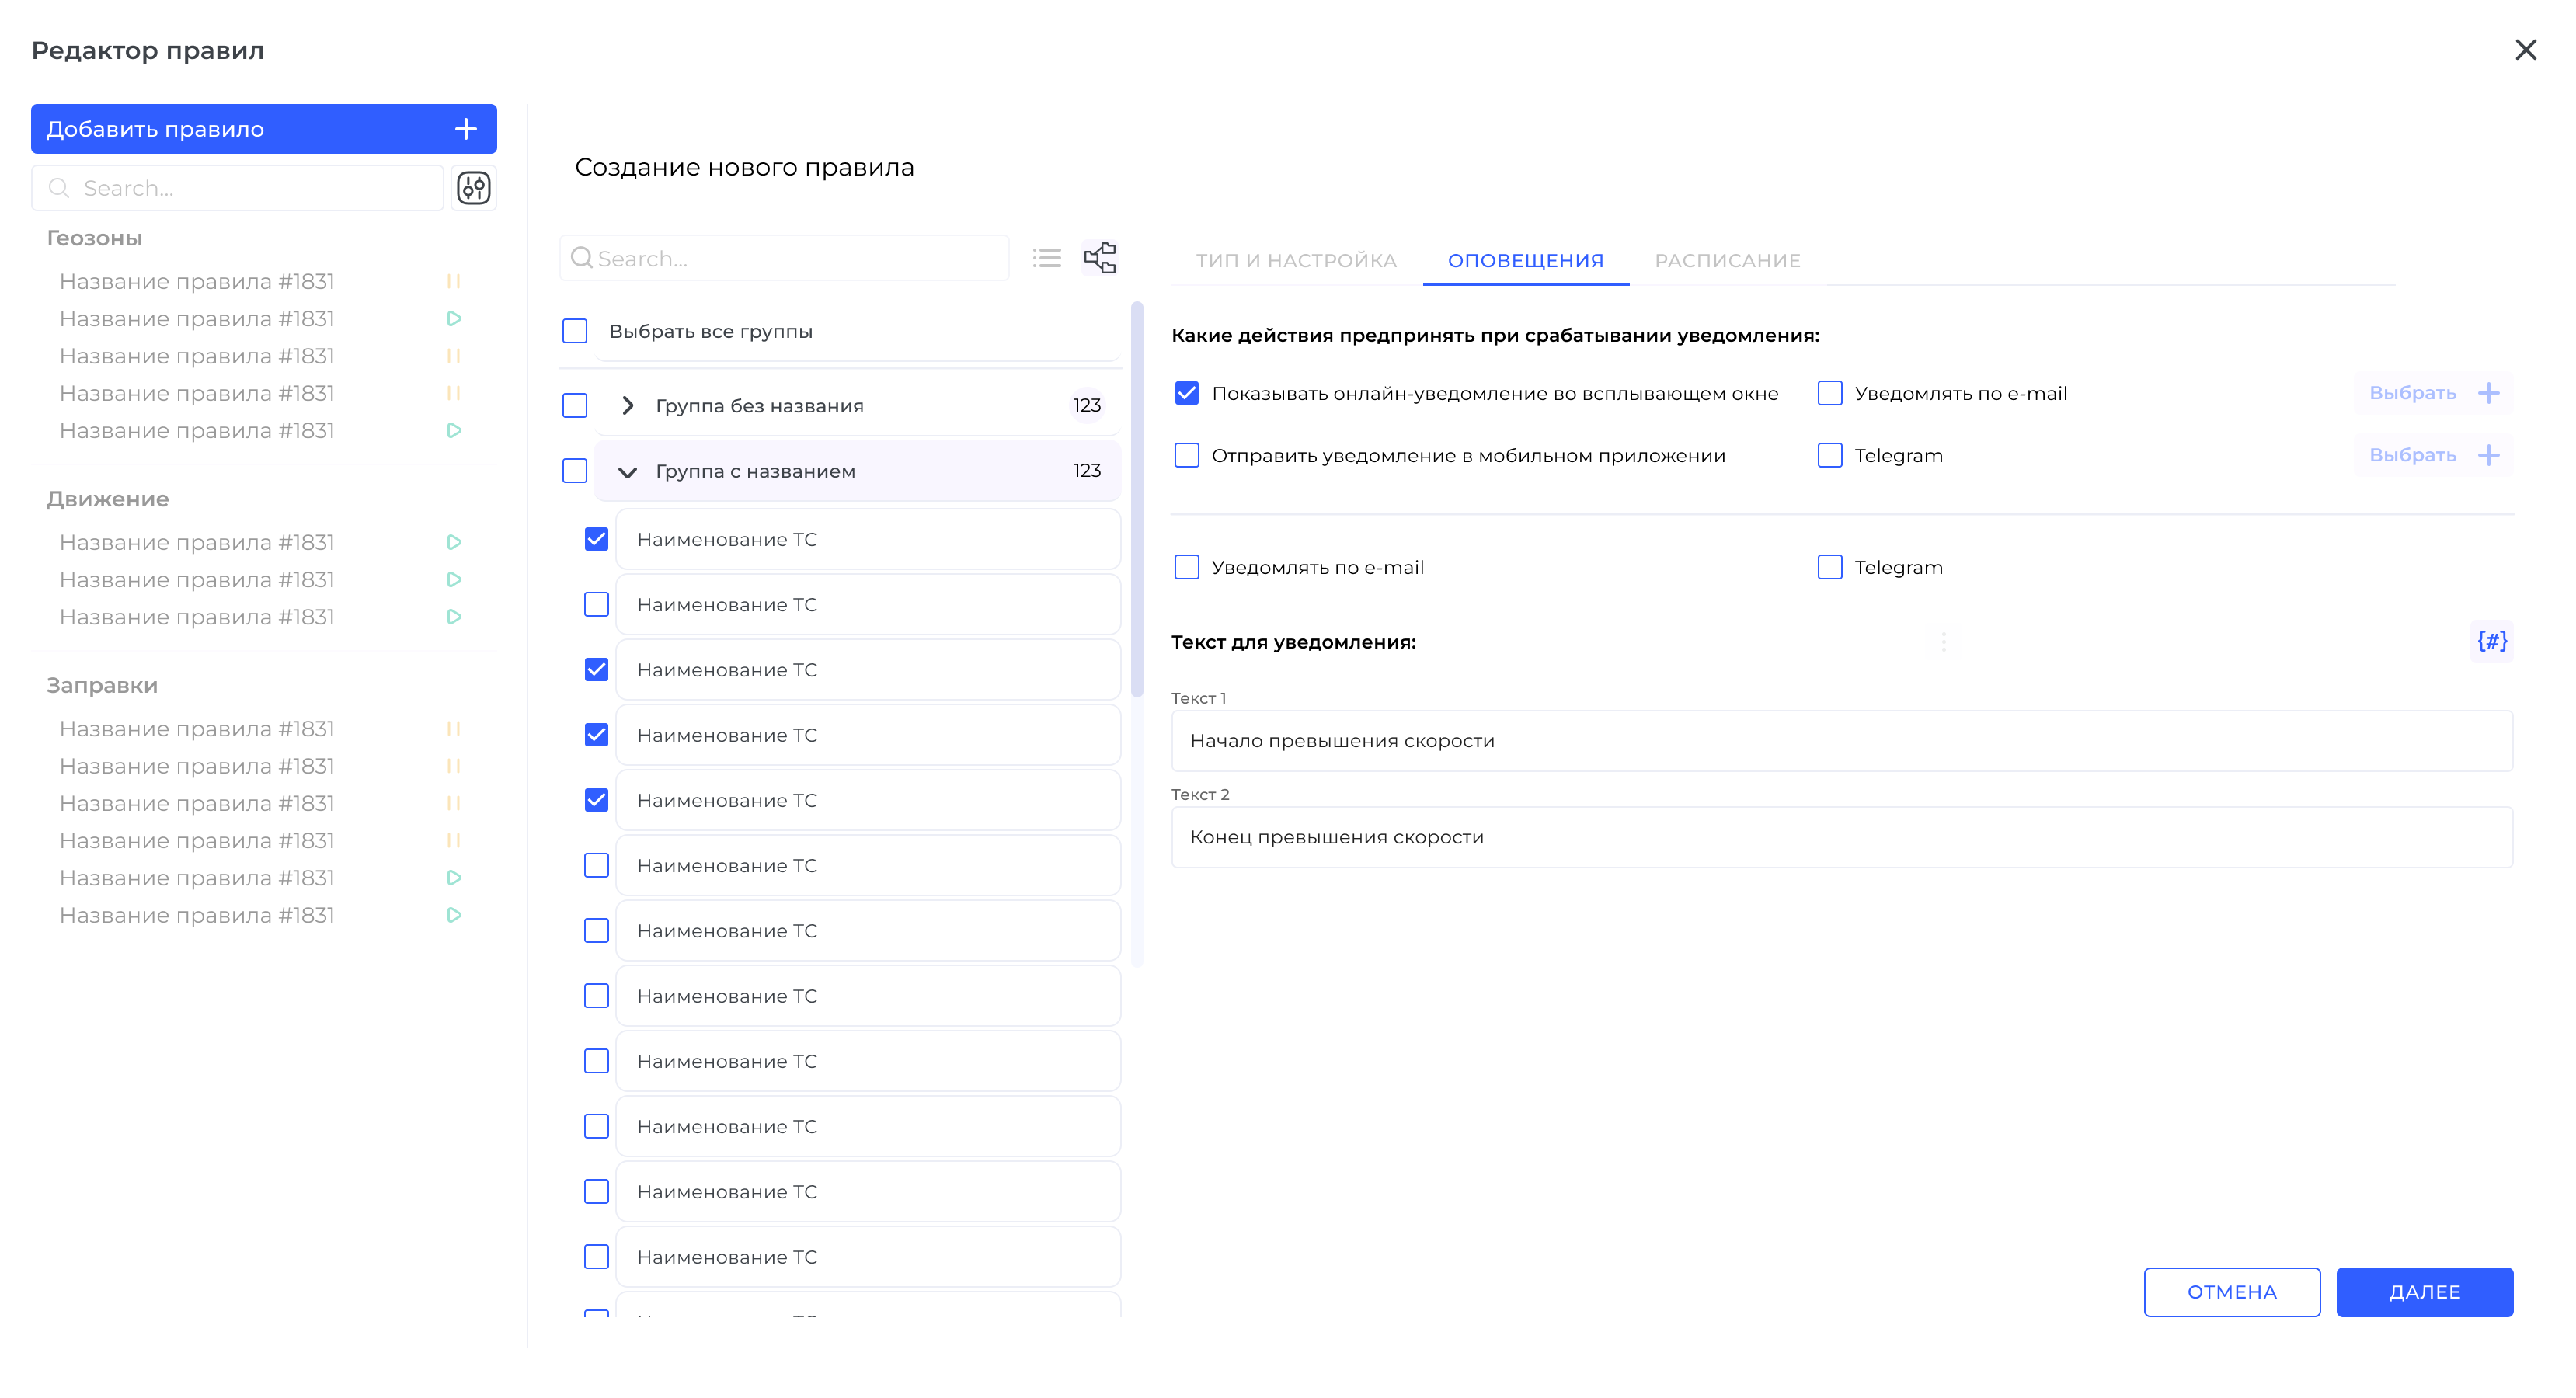Screen dimensions: 2576x1398
Task: Check the Выбрать все группы checkbox
Action: point(575,331)
